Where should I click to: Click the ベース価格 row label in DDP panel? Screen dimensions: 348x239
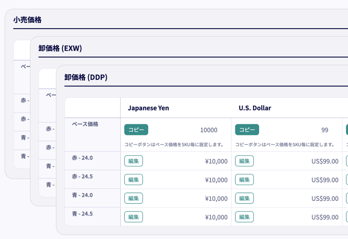coord(85,124)
